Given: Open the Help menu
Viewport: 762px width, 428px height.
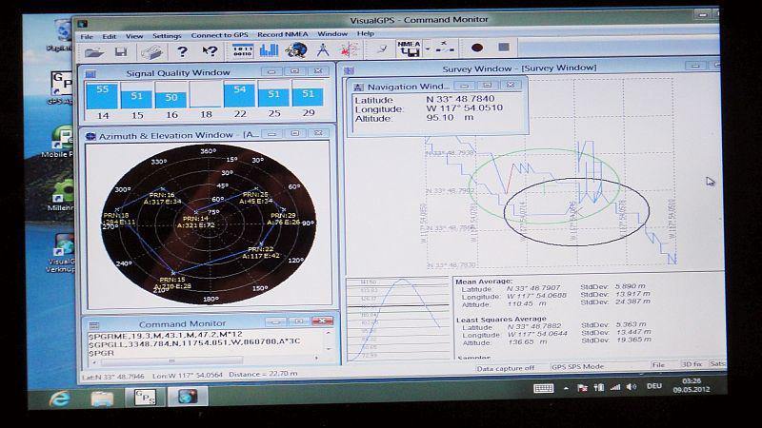Looking at the screenshot, I should click(366, 33).
